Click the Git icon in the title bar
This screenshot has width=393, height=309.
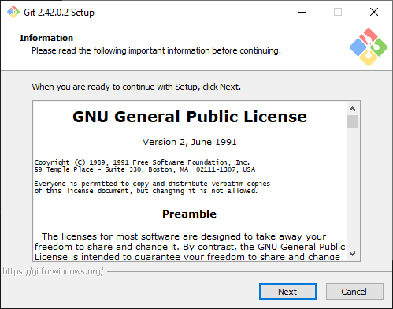[x=13, y=12]
